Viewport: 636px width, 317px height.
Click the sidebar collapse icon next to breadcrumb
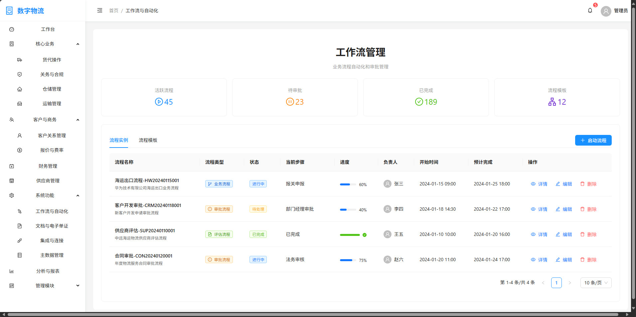coord(99,10)
